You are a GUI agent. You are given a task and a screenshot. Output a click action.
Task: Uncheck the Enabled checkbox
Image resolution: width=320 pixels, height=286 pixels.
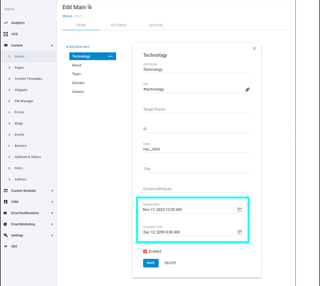[x=145, y=252]
